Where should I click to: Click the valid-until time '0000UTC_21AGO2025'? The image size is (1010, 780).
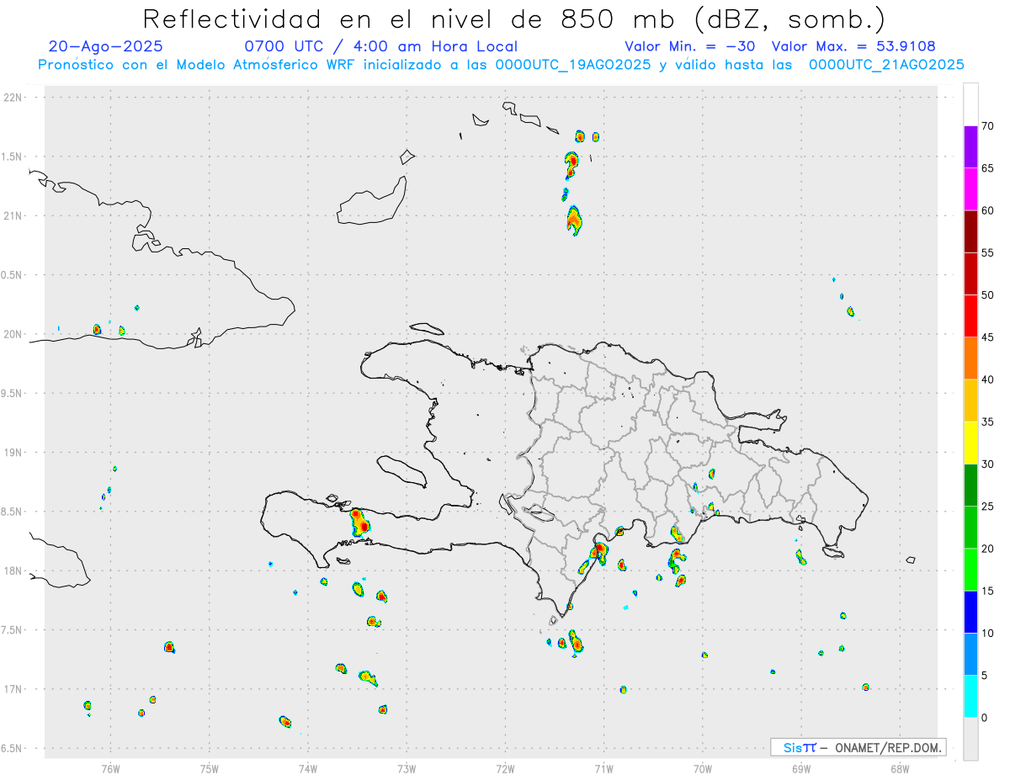(886, 65)
